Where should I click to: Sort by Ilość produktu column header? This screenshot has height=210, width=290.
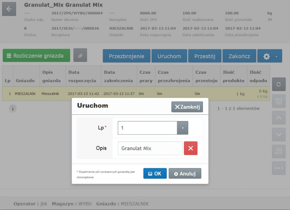pos(233,76)
